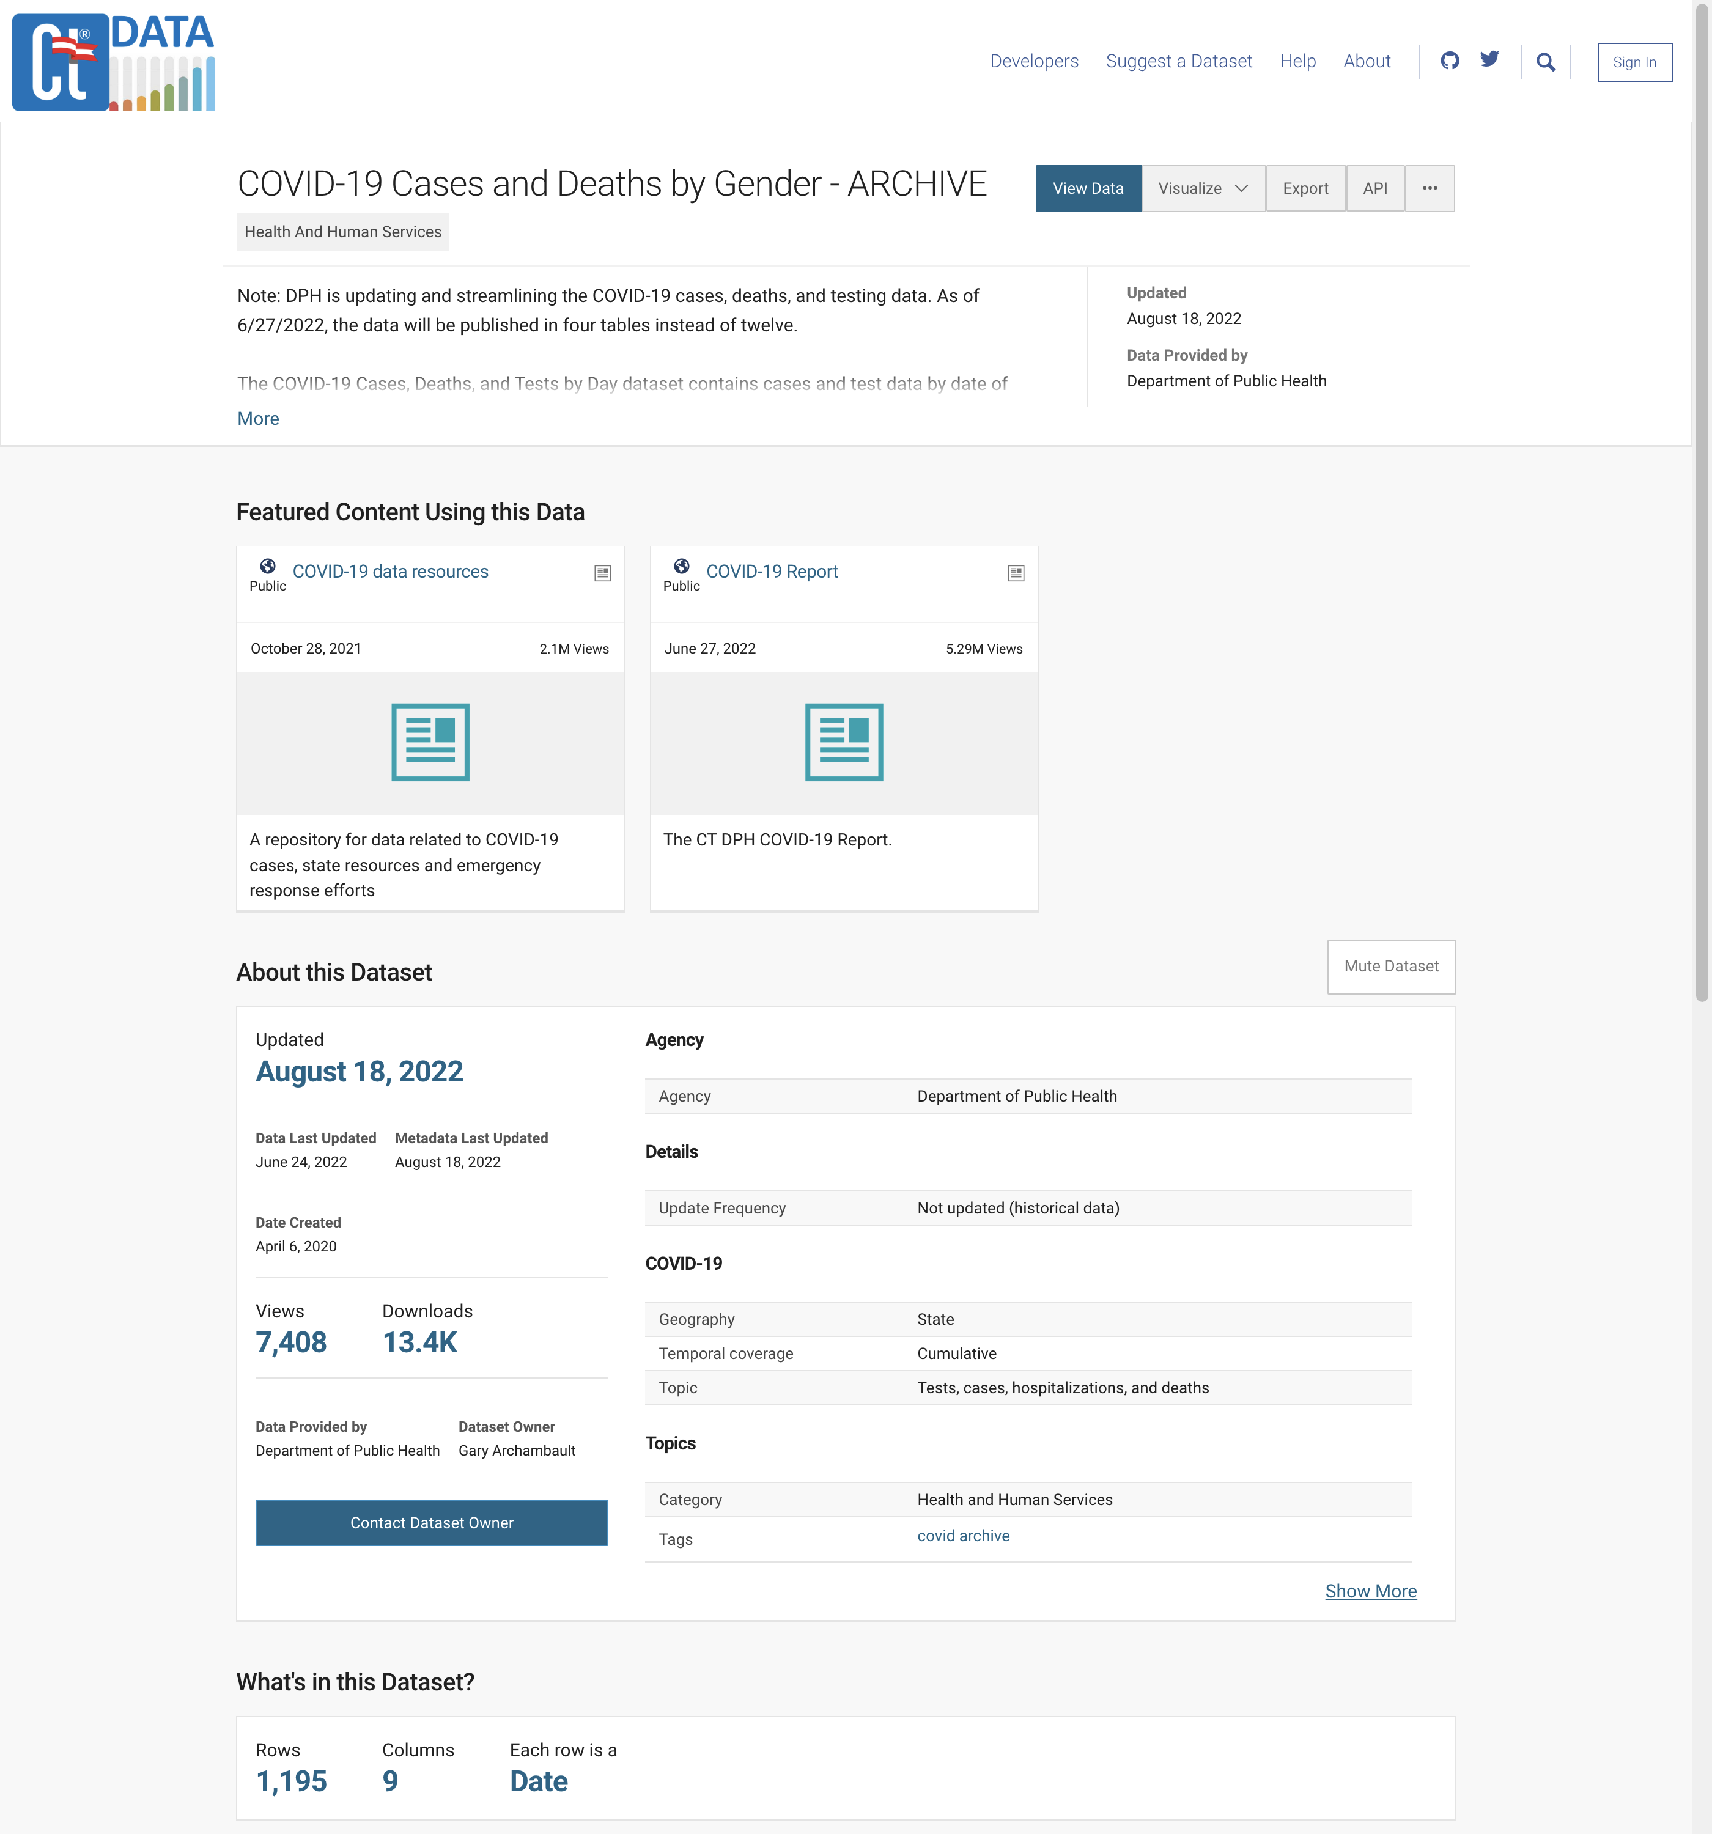This screenshot has height=1834, width=1712.
Task: Click story icon on COVID-19 Report card
Action: (x=1015, y=573)
